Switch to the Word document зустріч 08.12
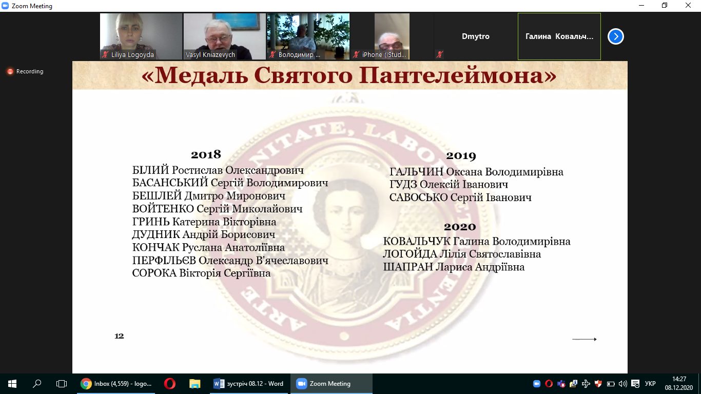Image resolution: width=701 pixels, height=394 pixels. click(249, 384)
